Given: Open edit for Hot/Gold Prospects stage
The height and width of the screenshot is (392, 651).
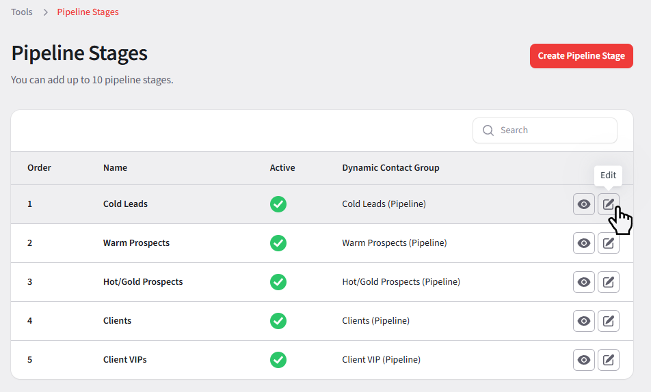Looking at the screenshot, I should [x=608, y=282].
